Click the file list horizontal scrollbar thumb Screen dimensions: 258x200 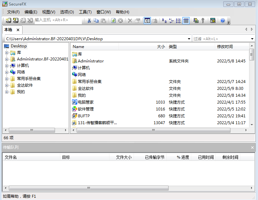[153, 130]
